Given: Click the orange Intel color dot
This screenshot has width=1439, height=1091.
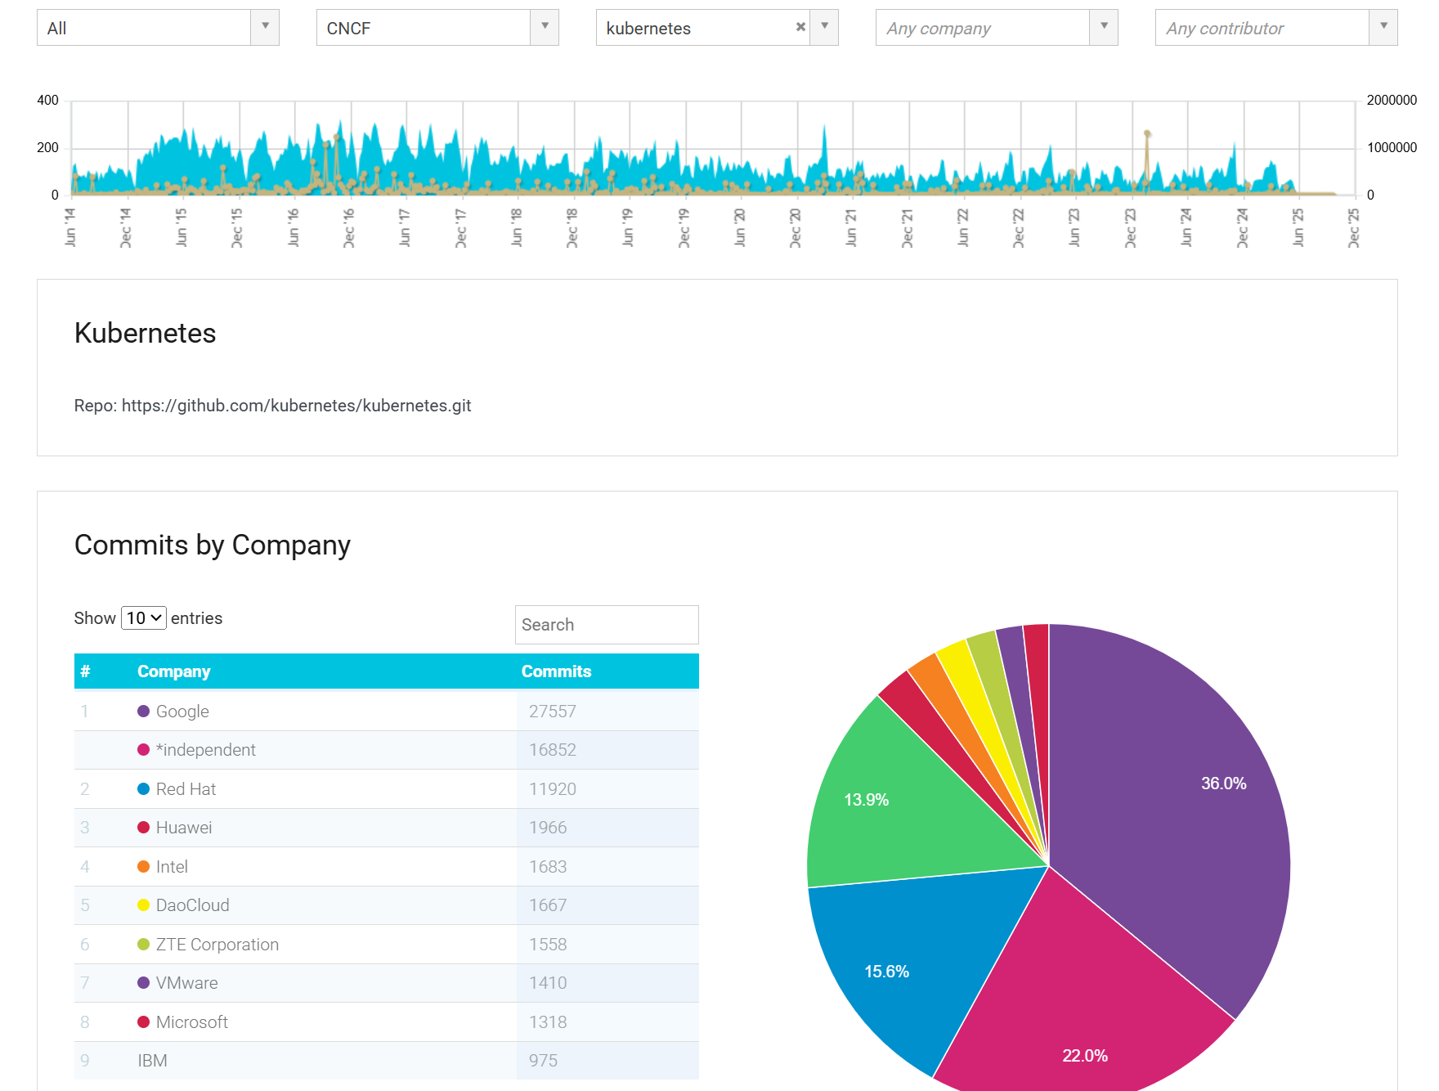Looking at the screenshot, I should 144,867.
